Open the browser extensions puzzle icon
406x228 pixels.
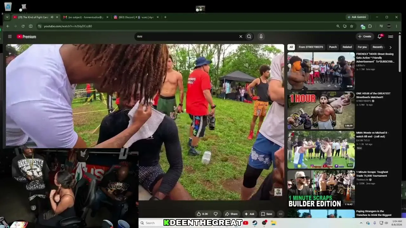370,26
